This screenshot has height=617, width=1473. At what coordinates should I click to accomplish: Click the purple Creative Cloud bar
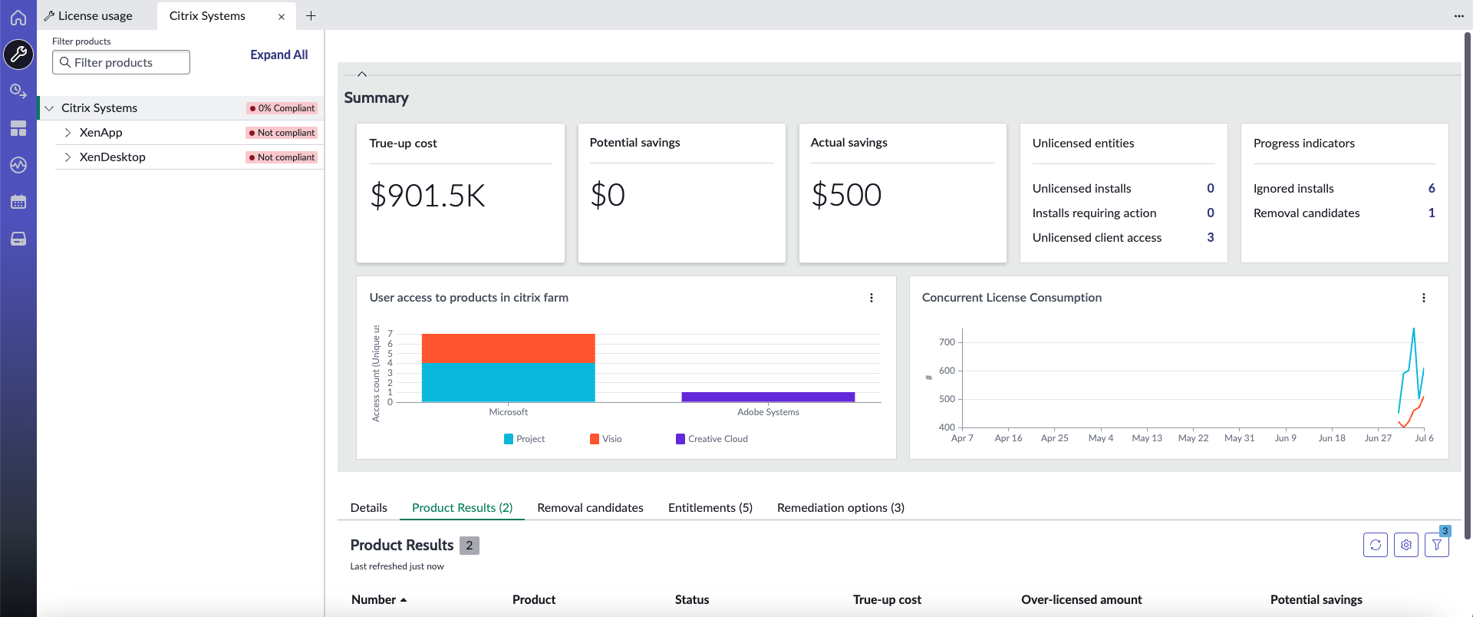click(768, 397)
